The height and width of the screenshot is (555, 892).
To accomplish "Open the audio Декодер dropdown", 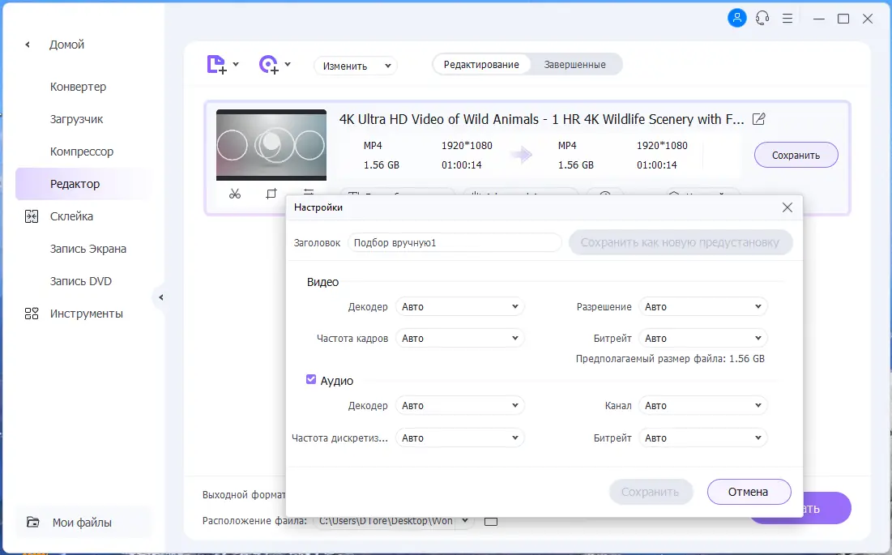I will click(459, 405).
